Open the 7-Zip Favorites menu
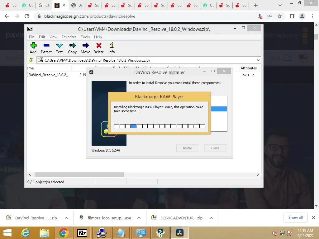 coord(69,37)
